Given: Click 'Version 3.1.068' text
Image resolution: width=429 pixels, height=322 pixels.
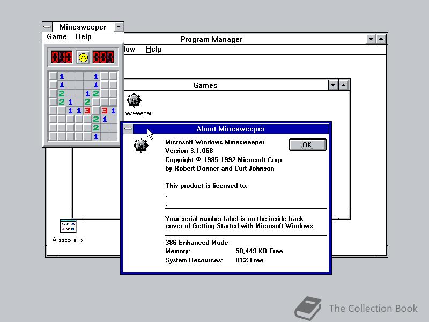Looking at the screenshot, I should [x=189, y=151].
